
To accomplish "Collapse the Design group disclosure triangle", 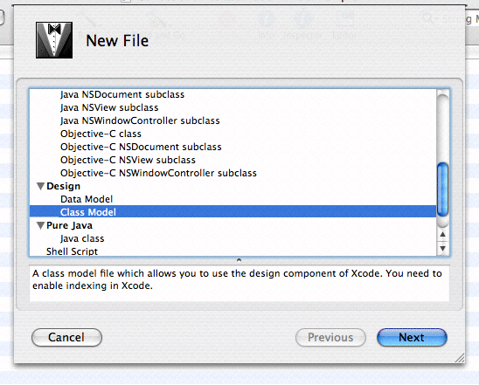I will [x=40, y=186].
